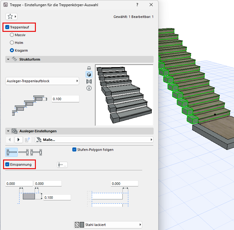Select both-sides cantilever fixing icon
Image resolution: width=234 pixels, height=230 pixels.
pyautogui.click(x=36, y=152)
